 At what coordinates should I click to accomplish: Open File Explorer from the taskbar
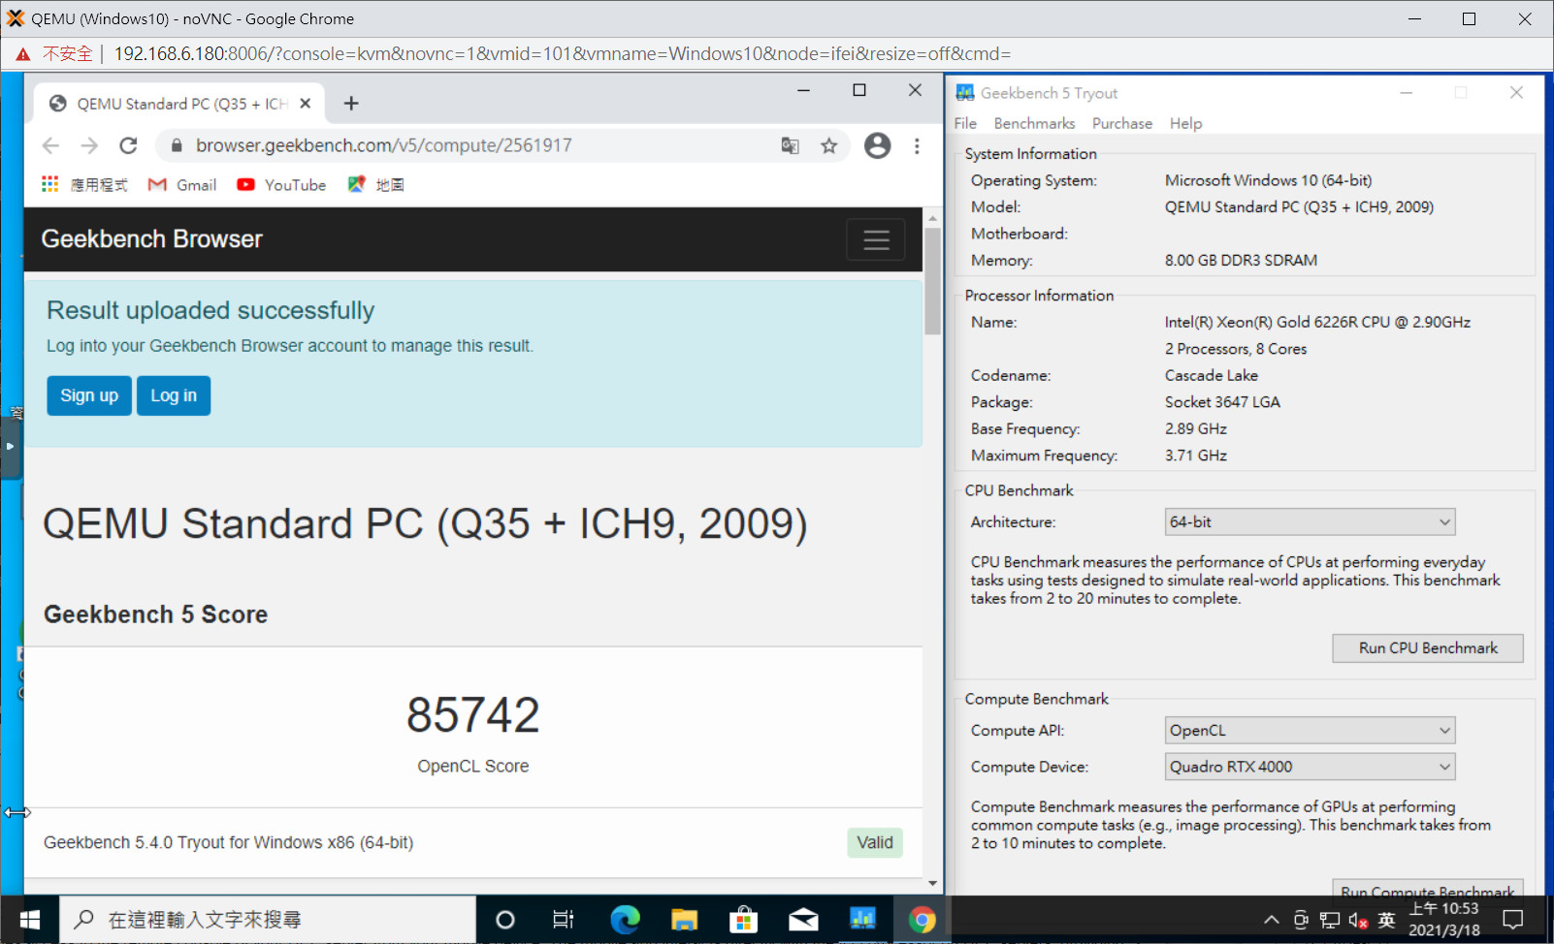click(684, 919)
